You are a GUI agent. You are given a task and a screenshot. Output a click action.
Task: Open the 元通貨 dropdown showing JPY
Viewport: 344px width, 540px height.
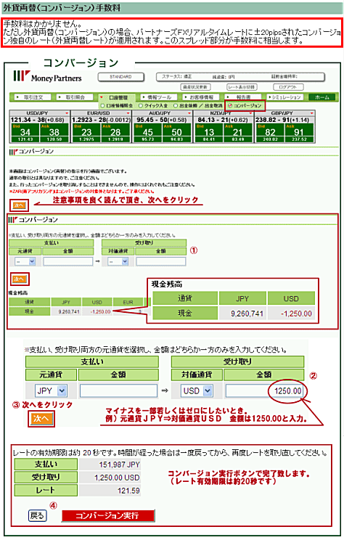tap(51, 391)
